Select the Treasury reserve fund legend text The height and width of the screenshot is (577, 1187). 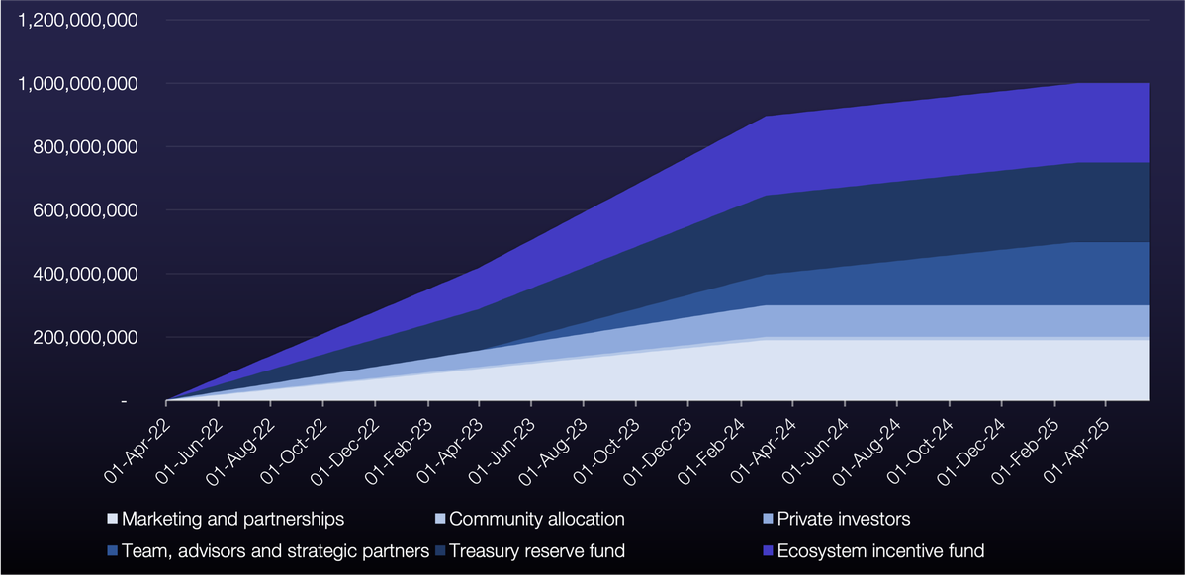[x=537, y=551]
